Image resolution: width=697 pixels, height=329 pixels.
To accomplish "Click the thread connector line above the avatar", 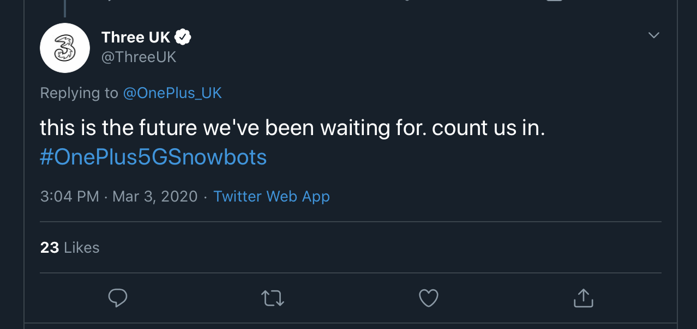I will (65, 8).
